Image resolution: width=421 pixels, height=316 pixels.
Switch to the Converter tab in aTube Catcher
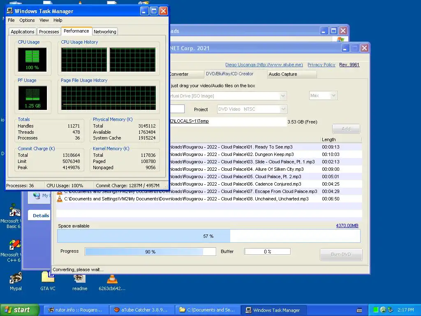(x=187, y=74)
